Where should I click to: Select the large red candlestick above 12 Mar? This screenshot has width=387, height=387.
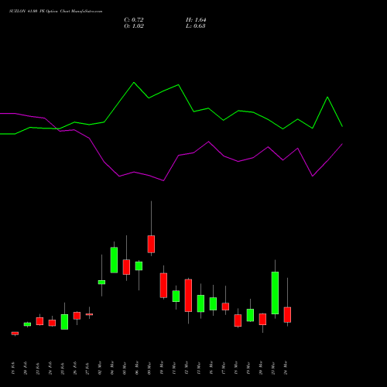[x=188, y=296]
